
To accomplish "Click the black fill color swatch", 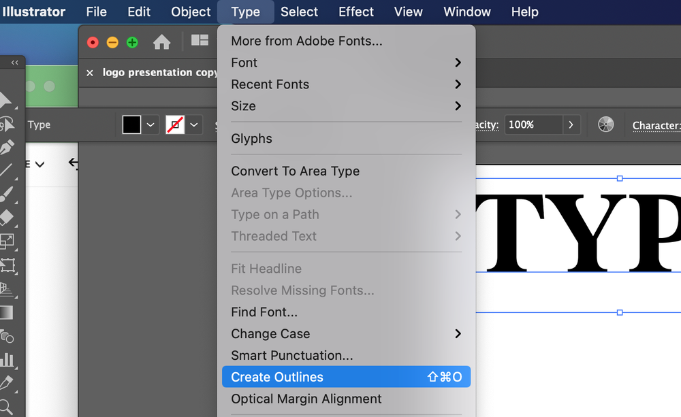I will 131,125.
